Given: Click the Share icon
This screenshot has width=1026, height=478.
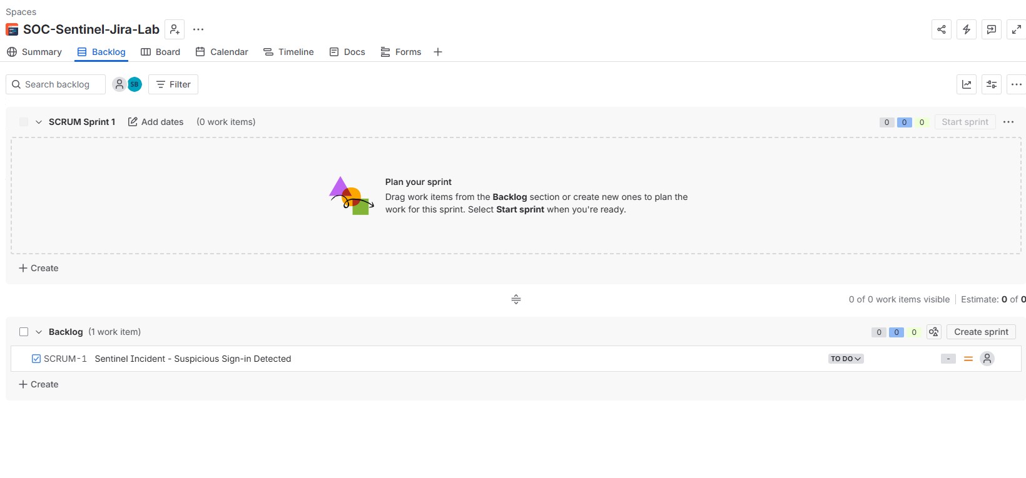Looking at the screenshot, I should click(942, 29).
